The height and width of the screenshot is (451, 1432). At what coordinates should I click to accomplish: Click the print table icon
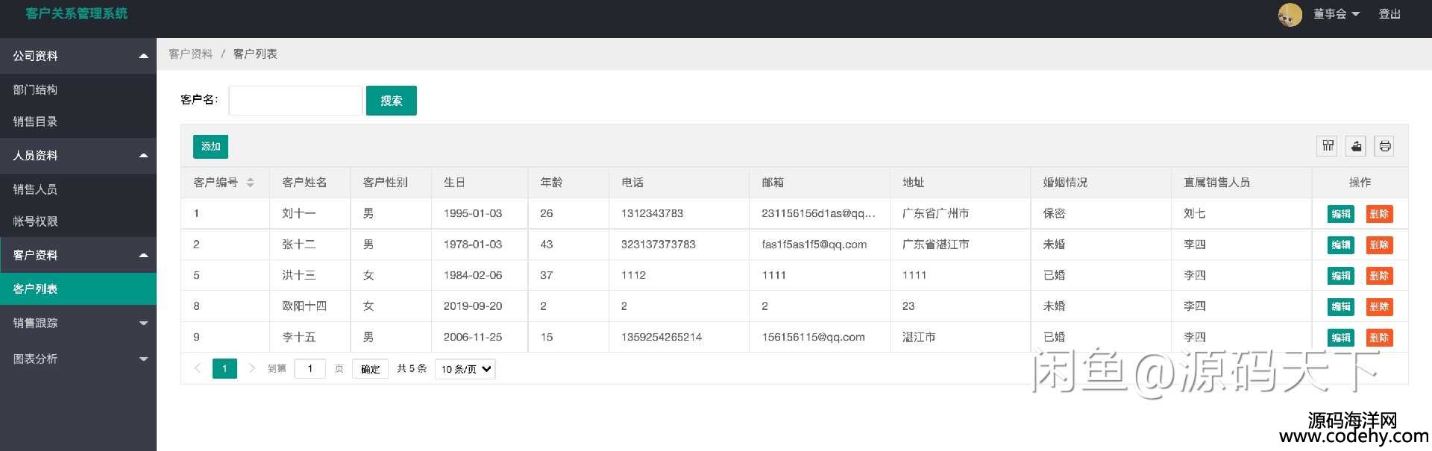click(1384, 146)
